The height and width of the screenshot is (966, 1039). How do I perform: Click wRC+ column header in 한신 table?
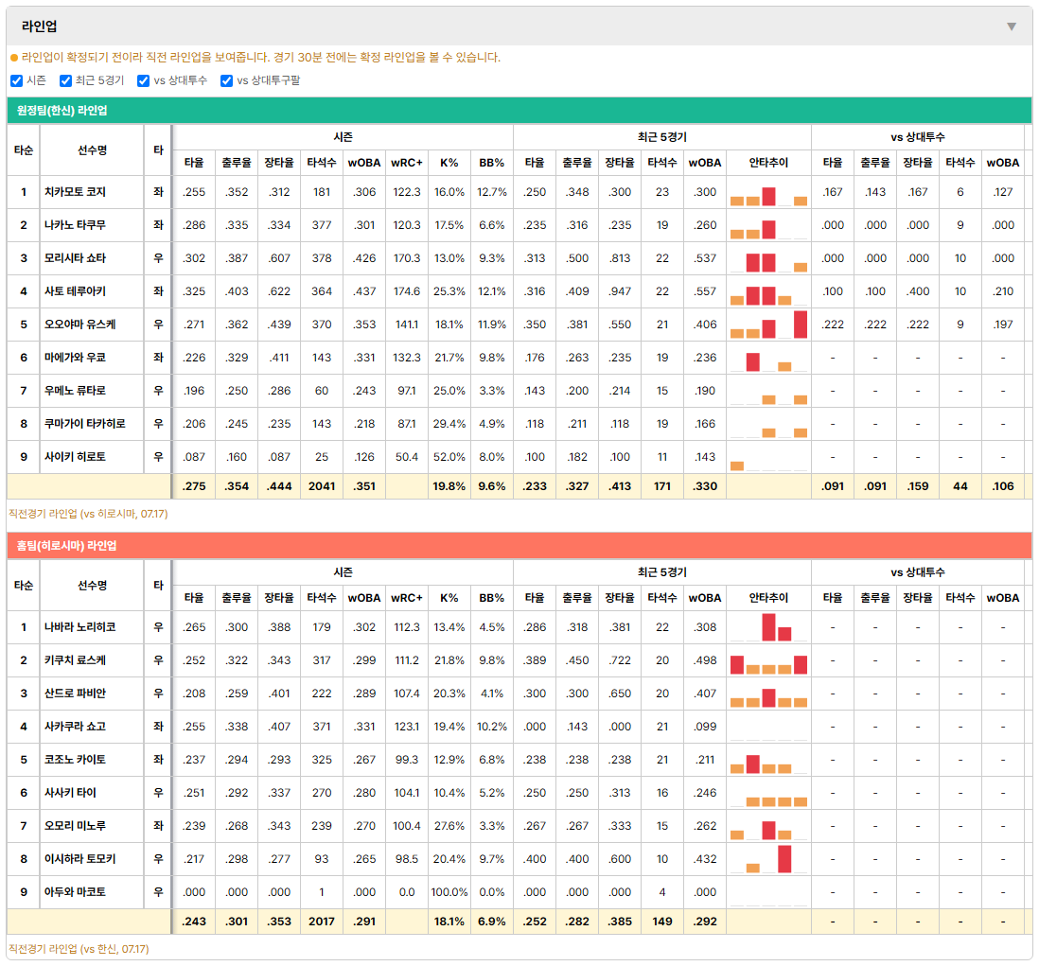406,163
